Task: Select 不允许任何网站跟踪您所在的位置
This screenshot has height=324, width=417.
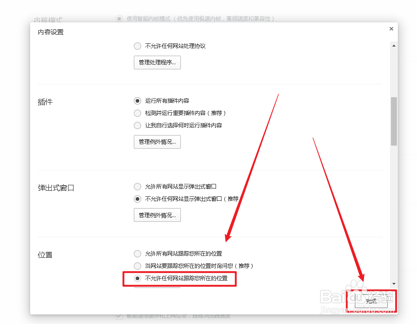Action: (x=137, y=277)
